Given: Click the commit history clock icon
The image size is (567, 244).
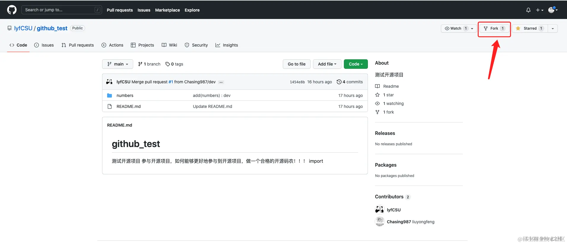Looking at the screenshot, I should 339,82.
